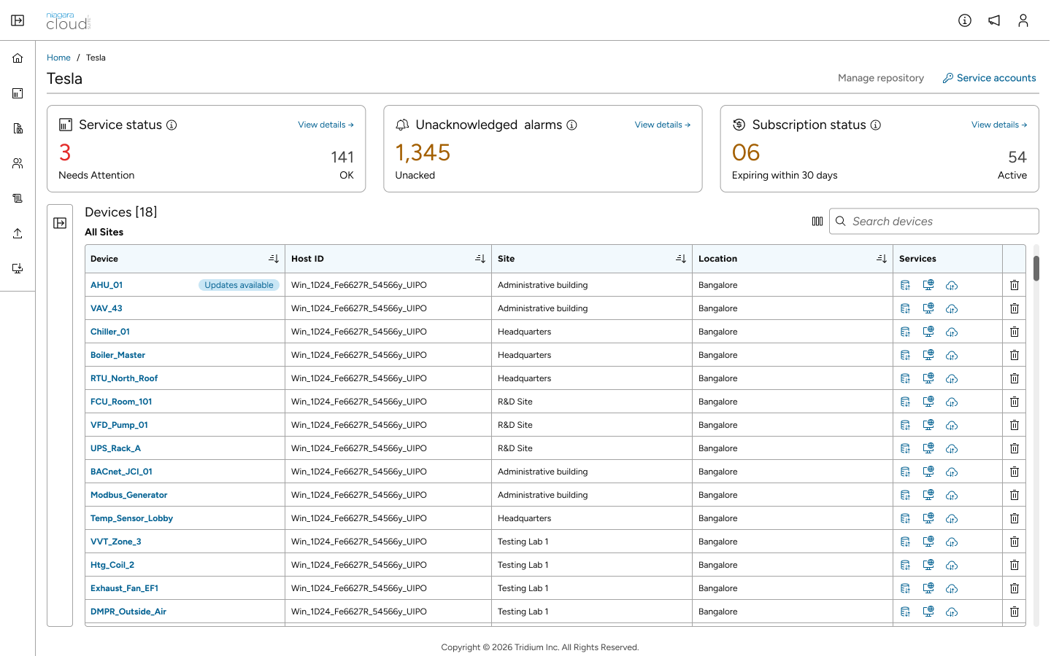The image size is (1051, 656).
Task: Open the column chooser beside the search box
Action: 817,222
